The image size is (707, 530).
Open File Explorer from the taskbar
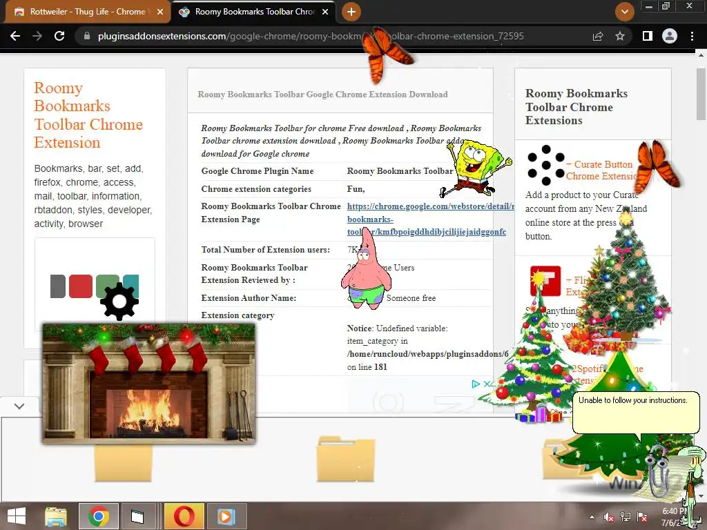coord(56,516)
